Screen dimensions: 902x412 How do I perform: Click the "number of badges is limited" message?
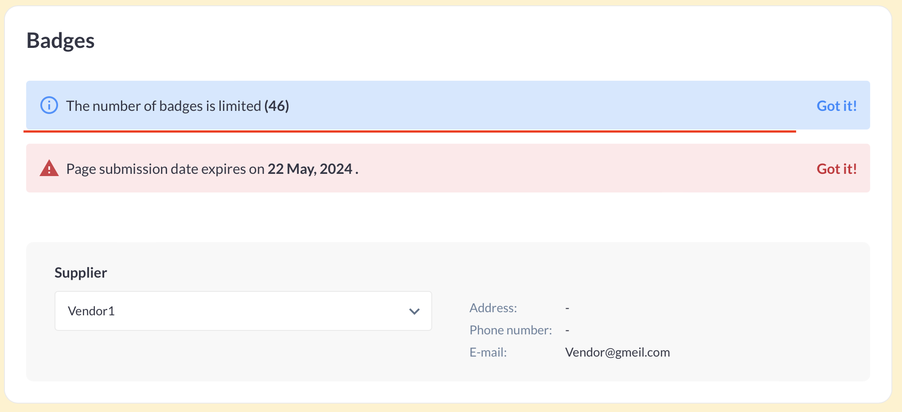pyautogui.click(x=164, y=106)
